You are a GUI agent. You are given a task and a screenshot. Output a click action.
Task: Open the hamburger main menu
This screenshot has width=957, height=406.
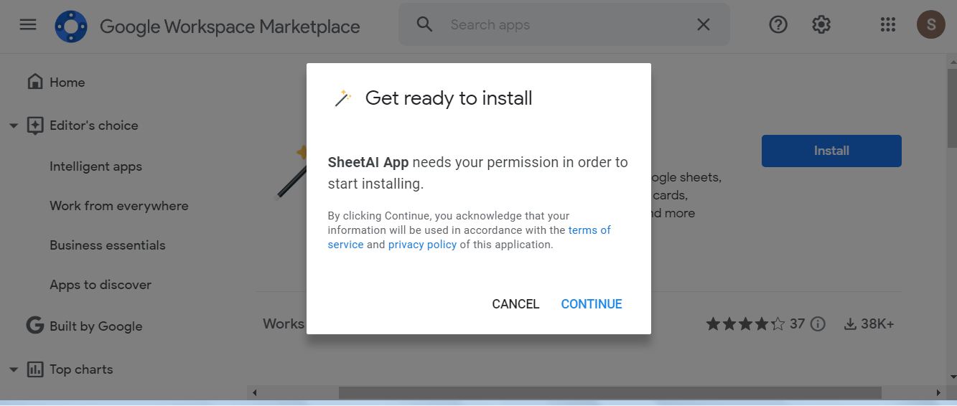coord(28,24)
